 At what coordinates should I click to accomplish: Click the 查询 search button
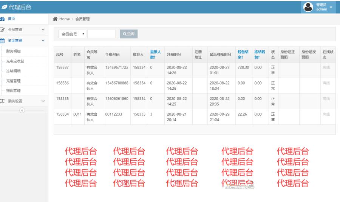(128, 34)
